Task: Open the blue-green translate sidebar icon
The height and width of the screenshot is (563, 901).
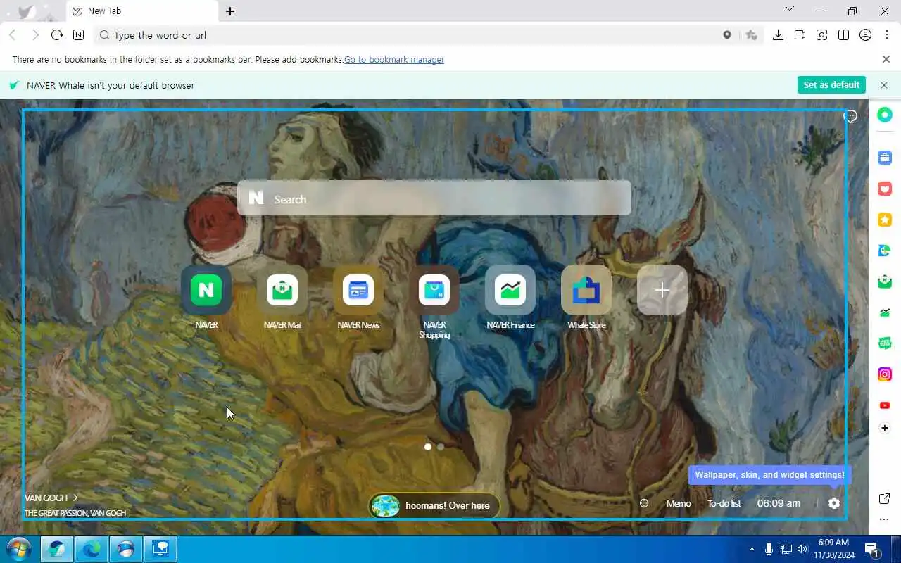Action: 885,251
